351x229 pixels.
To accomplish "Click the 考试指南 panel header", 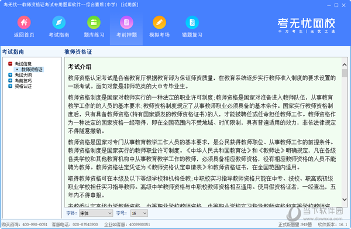I will point(13,52).
